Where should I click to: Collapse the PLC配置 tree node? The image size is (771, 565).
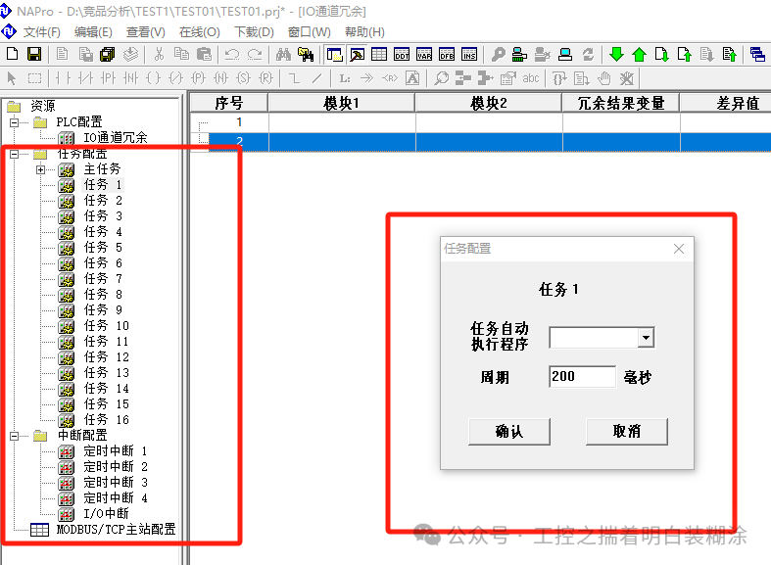tap(15, 122)
